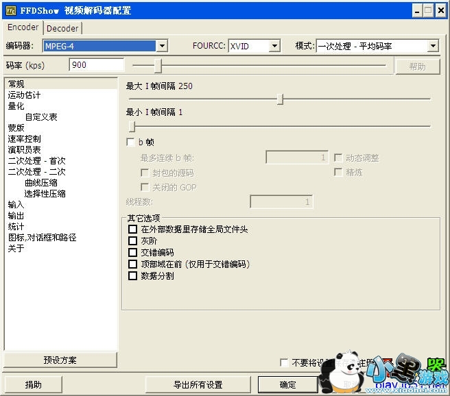Viewport: 450px width, 396px height.
Task: Click the FFDShow title bar app icon
Action: coord(11,11)
